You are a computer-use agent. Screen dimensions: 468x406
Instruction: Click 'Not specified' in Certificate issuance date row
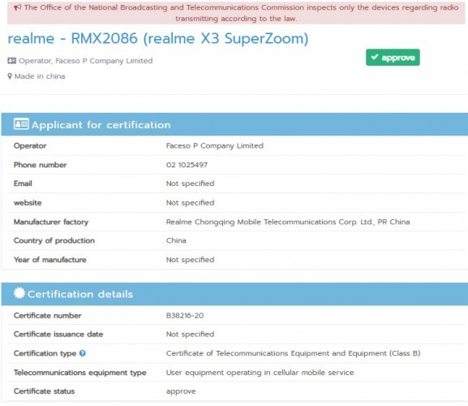tap(190, 335)
